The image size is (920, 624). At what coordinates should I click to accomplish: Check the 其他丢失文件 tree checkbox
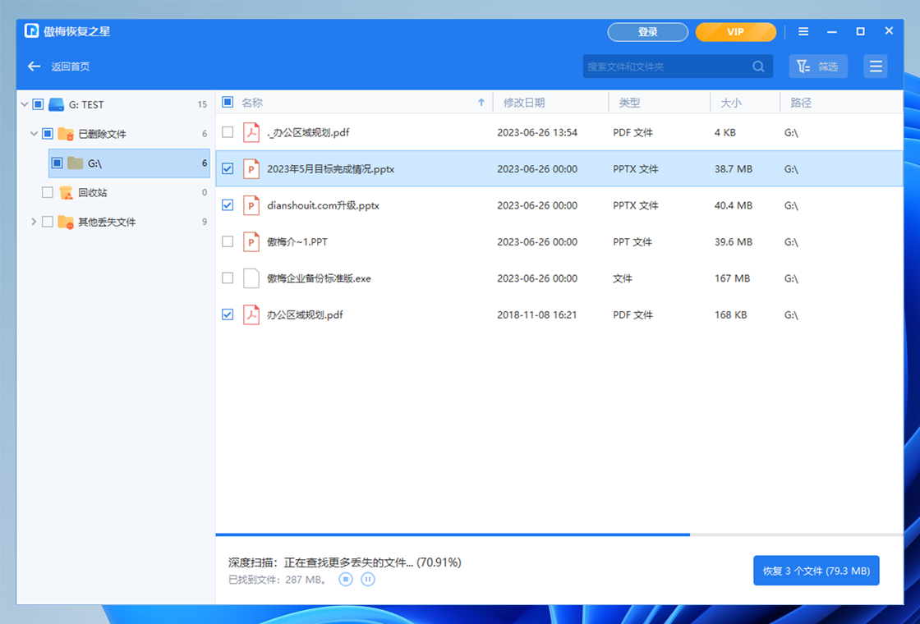pos(48,222)
